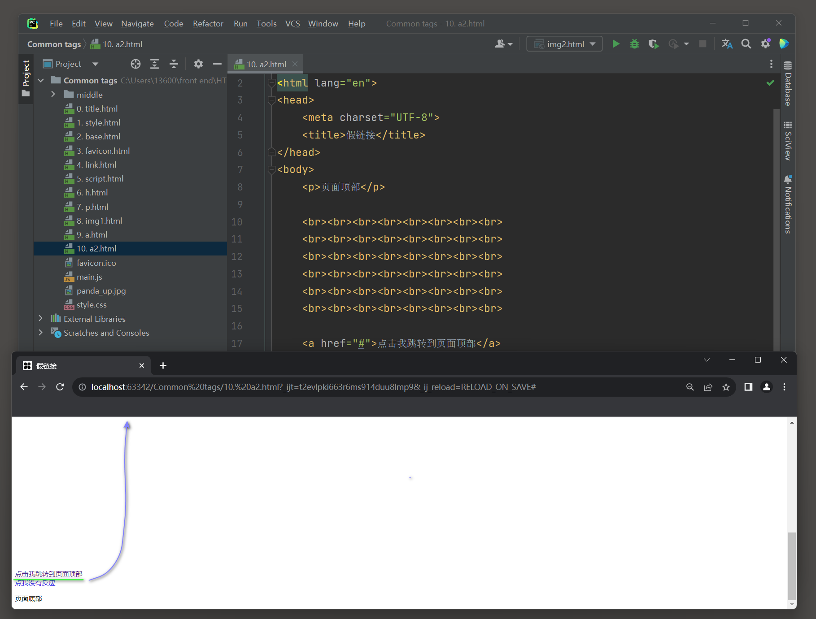Open the File menu
The width and height of the screenshot is (816, 619).
pos(56,24)
